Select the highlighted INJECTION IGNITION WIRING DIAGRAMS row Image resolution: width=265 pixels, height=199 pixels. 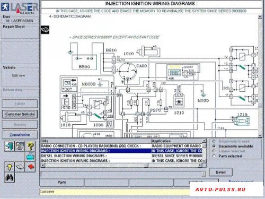pos(121,151)
